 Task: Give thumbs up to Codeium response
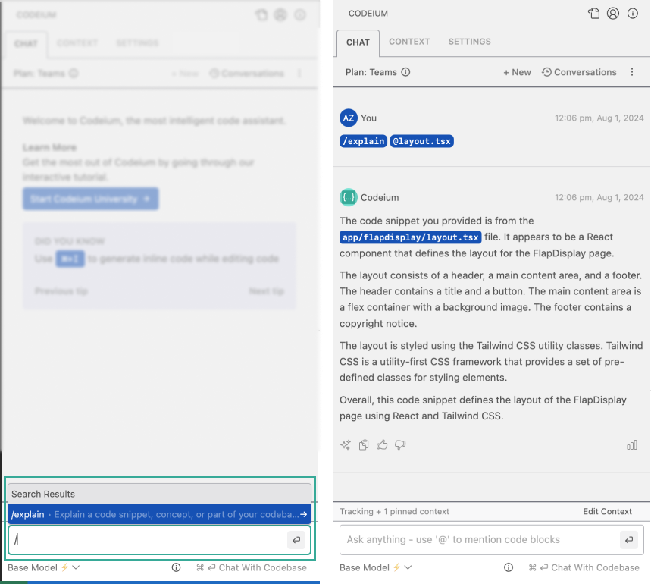[382, 445]
